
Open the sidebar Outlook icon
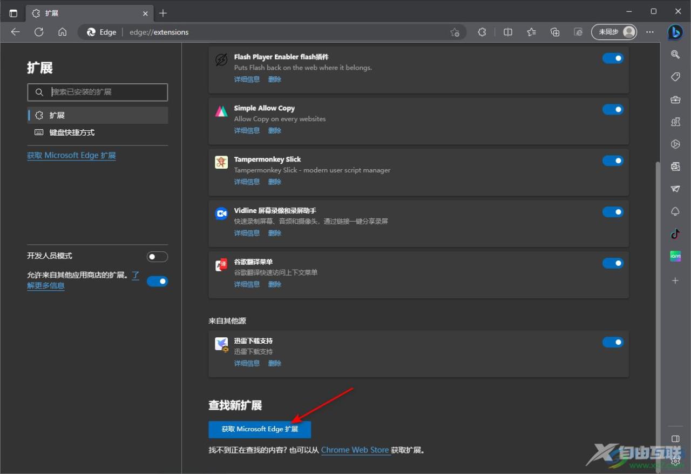tap(675, 166)
